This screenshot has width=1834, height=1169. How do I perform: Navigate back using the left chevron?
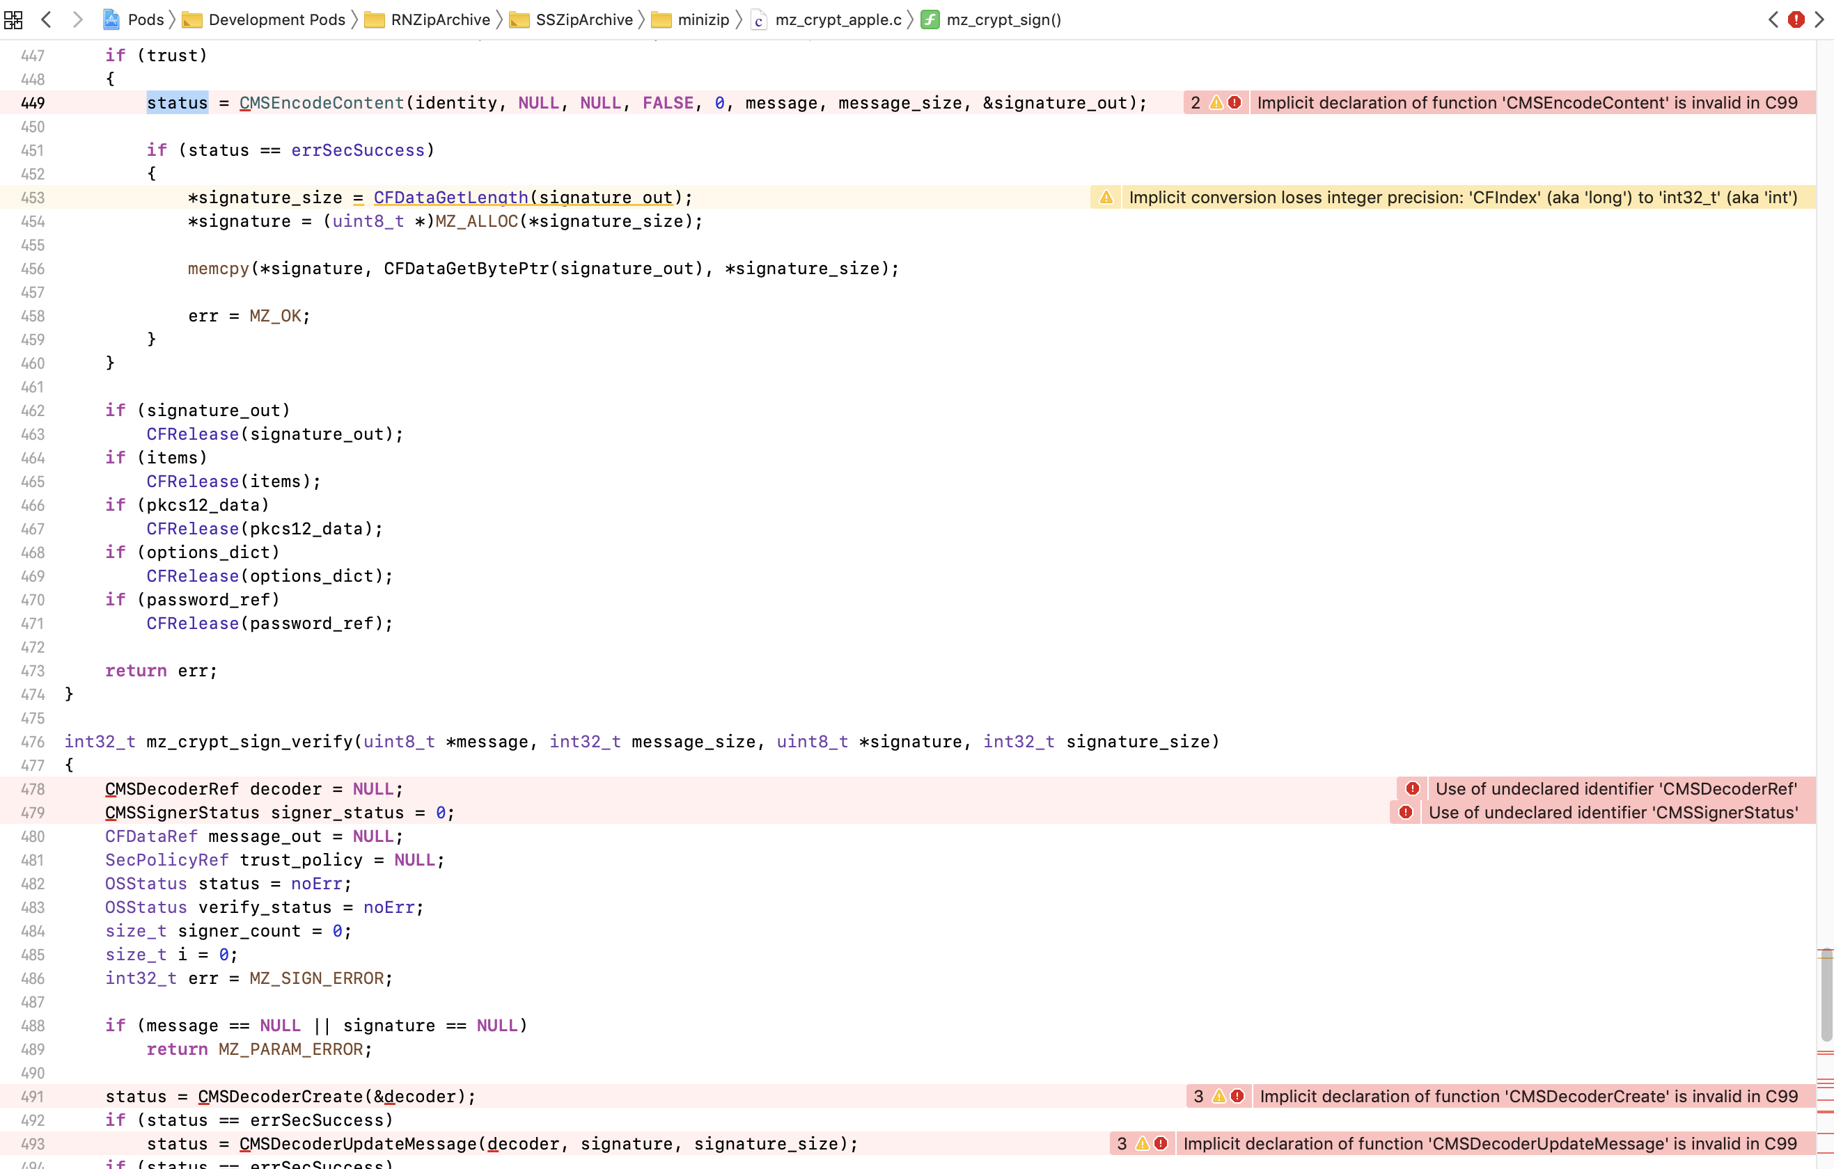(47, 19)
